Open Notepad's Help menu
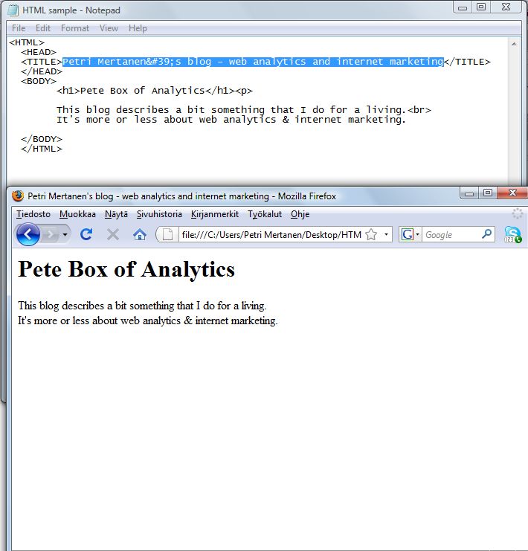Viewport: 528px width, 551px height. click(138, 28)
